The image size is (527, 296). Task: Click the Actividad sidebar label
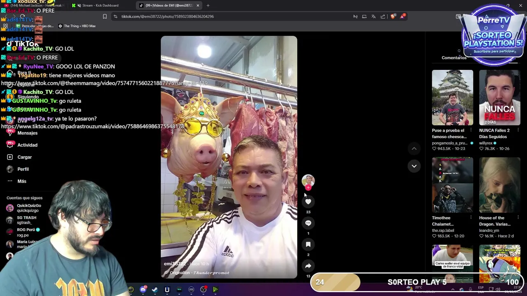click(28, 145)
